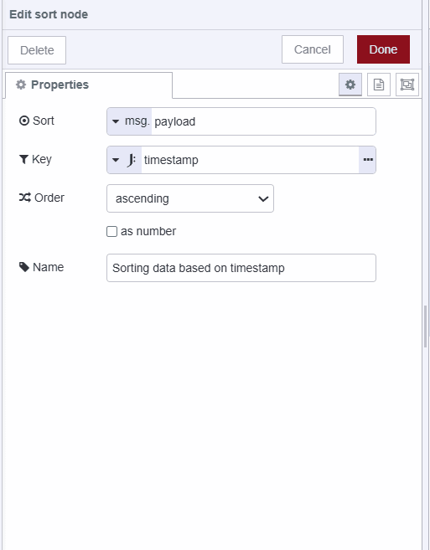The height and width of the screenshot is (550, 430).
Task: Open expression editor with ellipsis button
Action: point(367,160)
